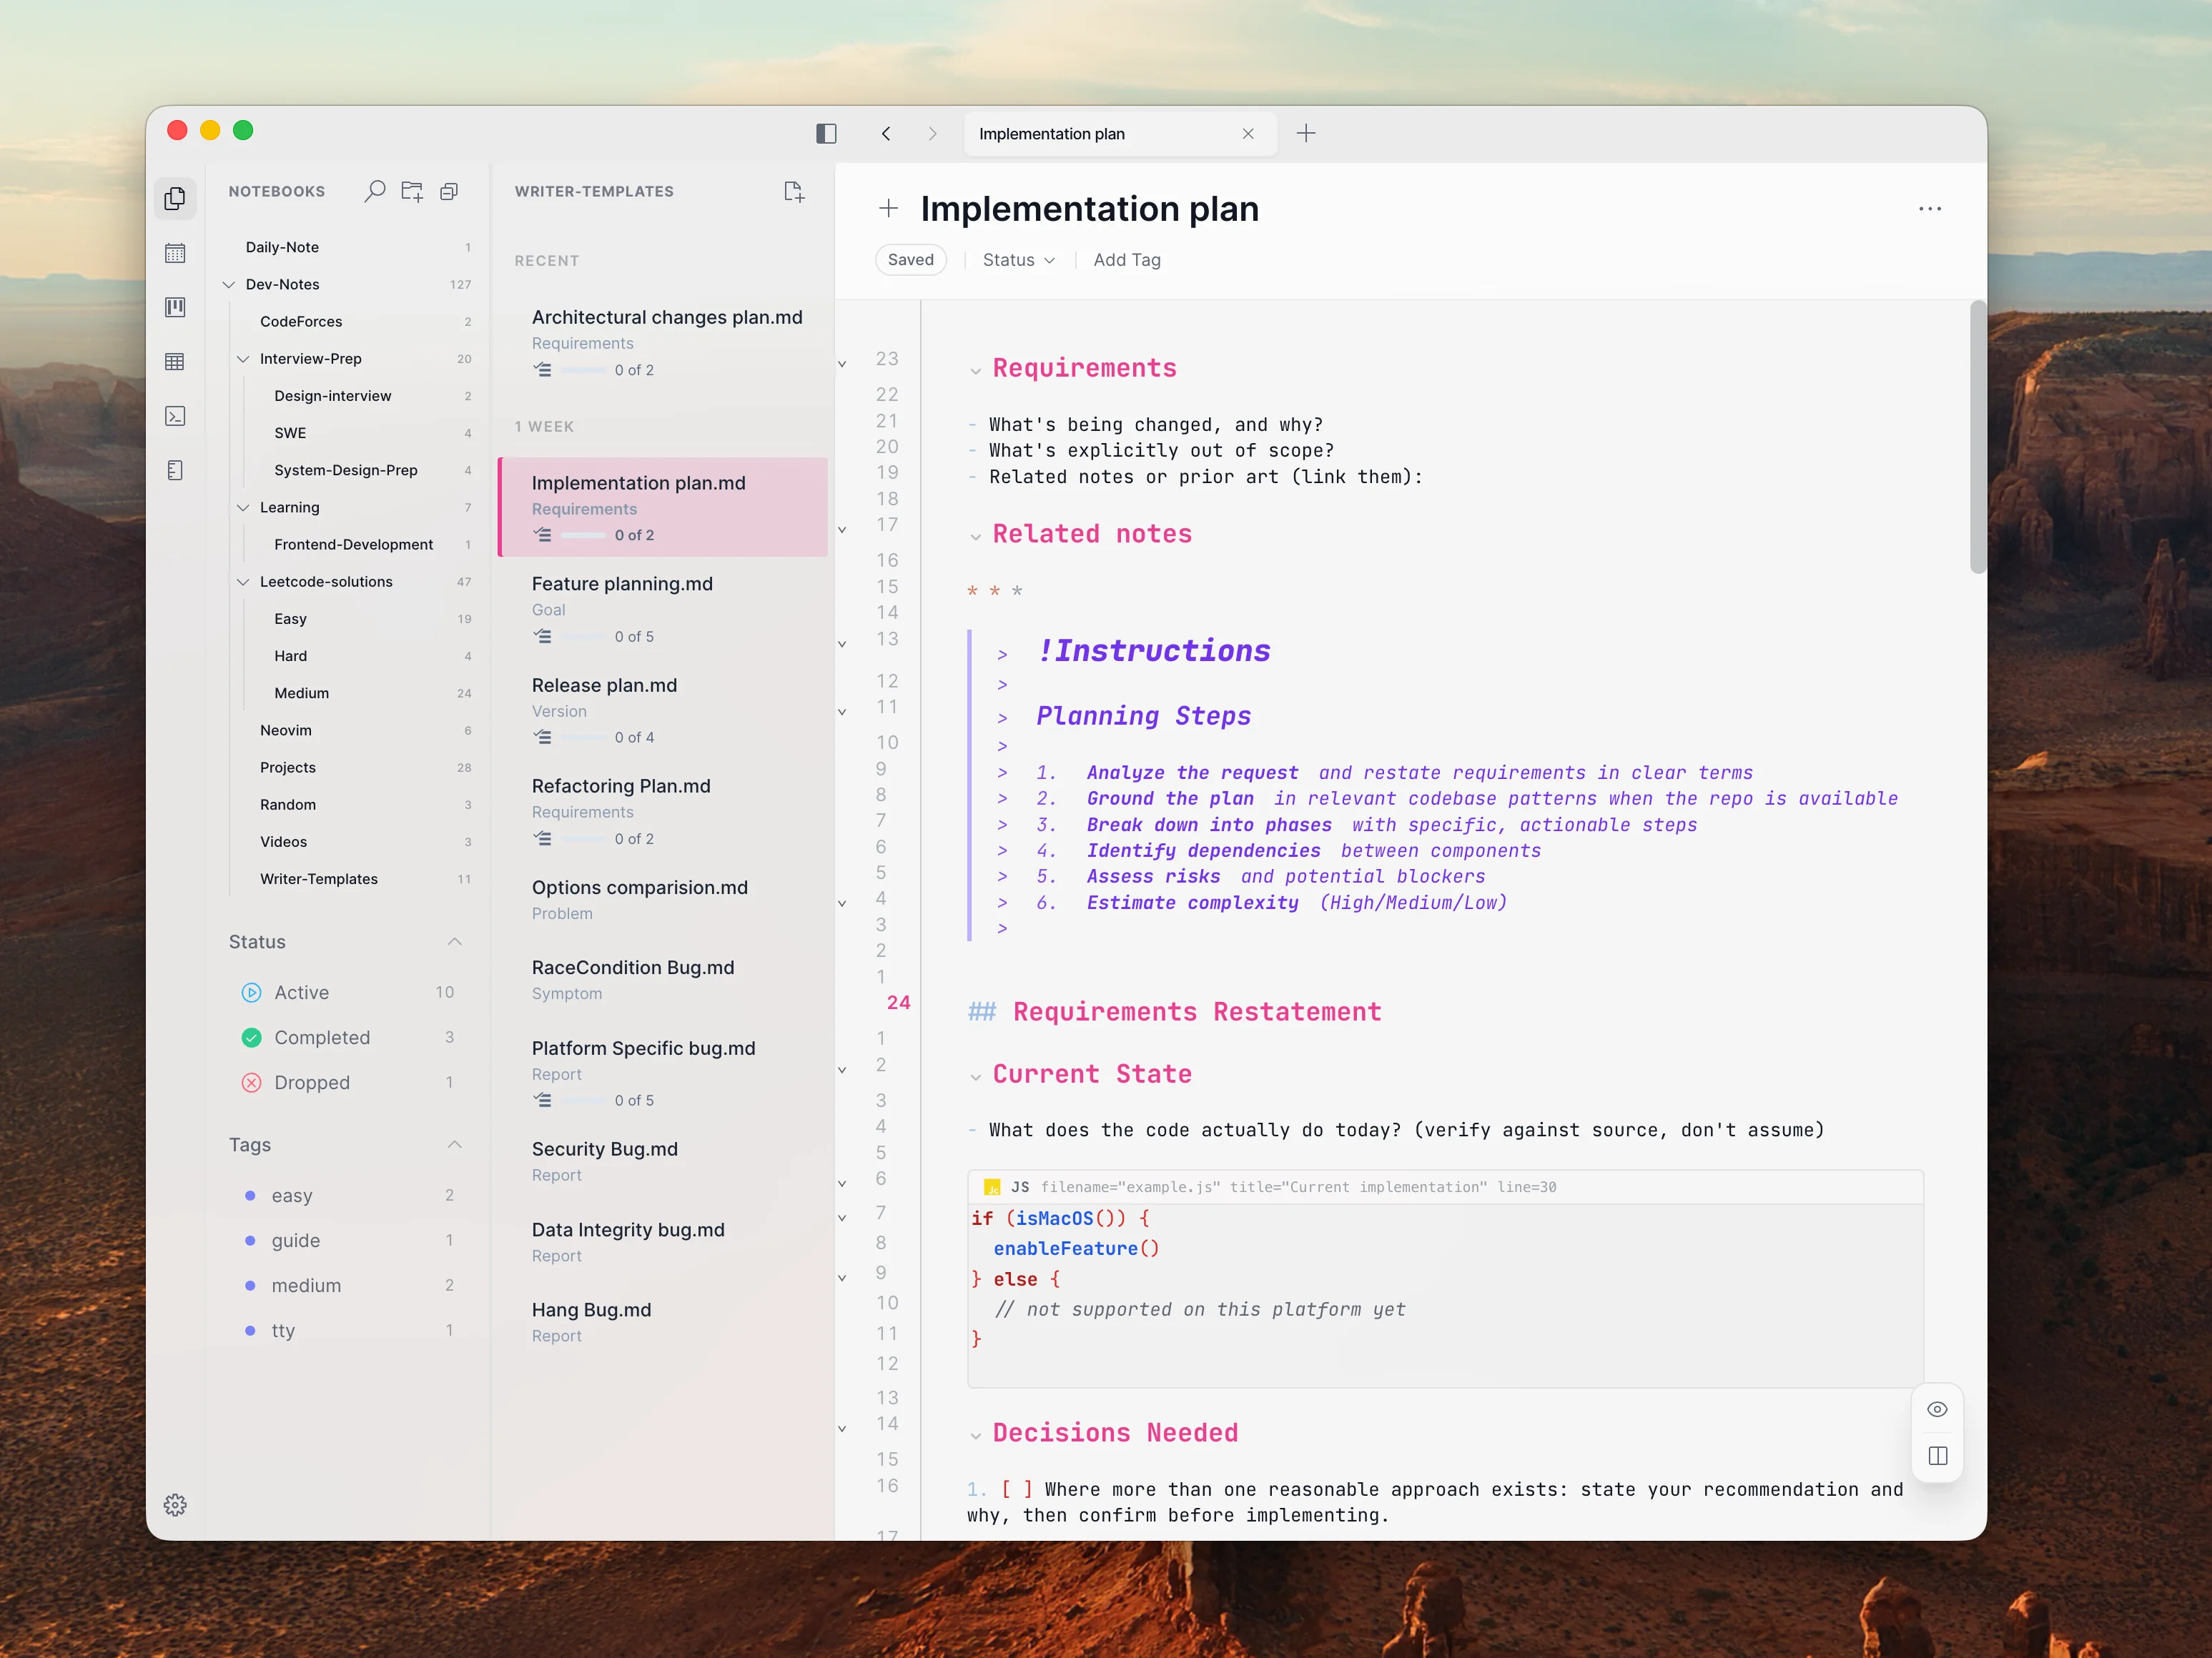Toggle the sidebar panel icon
This screenshot has height=1658, width=2212.
tap(826, 134)
